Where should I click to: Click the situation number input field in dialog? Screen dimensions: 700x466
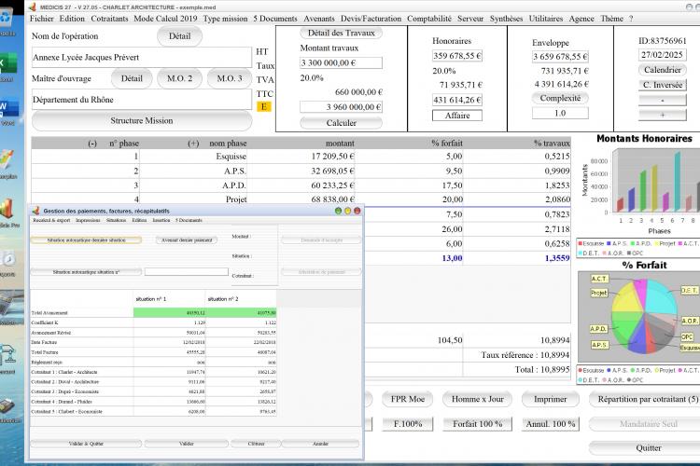187,272
